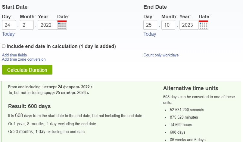Click the Result: 608 days heading

coord(30,106)
